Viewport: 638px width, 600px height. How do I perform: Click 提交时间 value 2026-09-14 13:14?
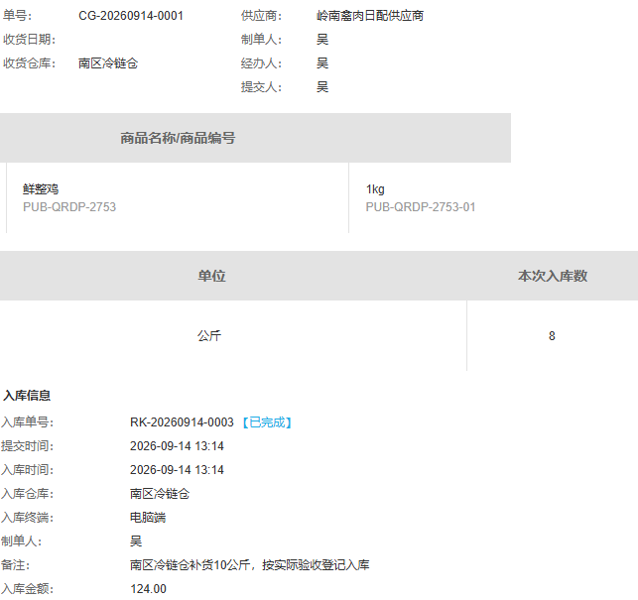[177, 446]
